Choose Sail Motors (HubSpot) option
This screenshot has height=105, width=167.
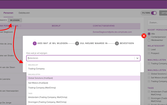coord(83,83)
